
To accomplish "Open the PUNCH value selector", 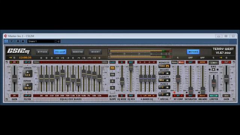I will pos(164,87).
